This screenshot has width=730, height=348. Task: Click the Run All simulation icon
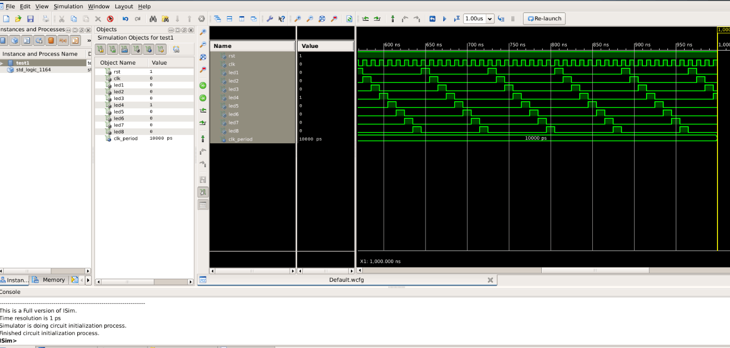444,18
